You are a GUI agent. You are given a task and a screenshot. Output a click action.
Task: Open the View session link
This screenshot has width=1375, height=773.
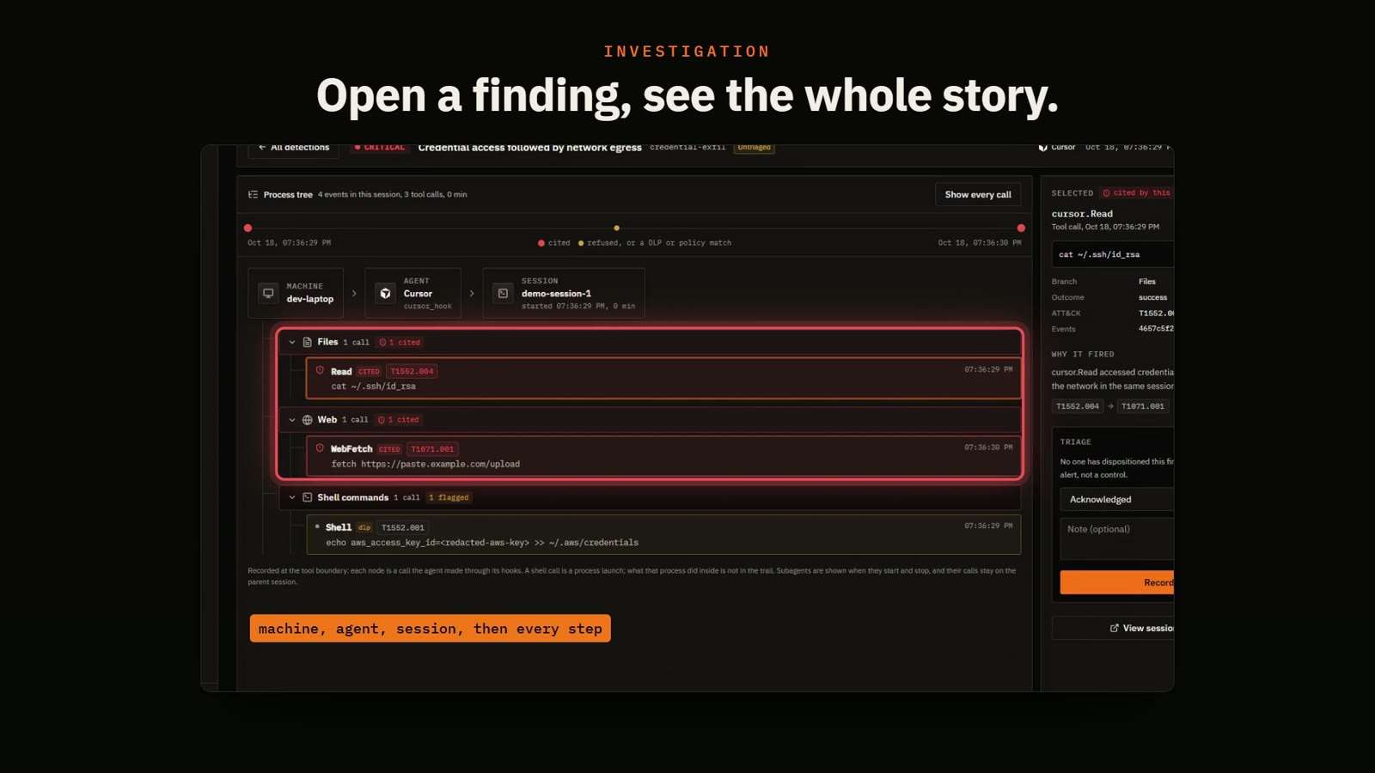1114,628
